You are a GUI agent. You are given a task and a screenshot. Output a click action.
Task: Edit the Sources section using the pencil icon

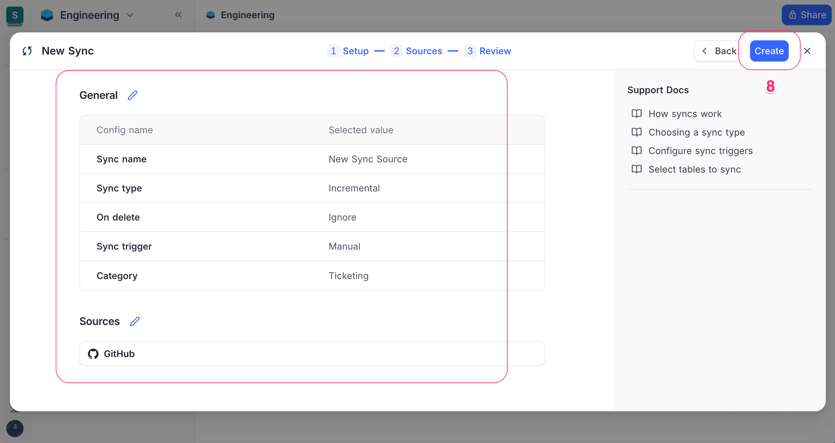tap(135, 321)
